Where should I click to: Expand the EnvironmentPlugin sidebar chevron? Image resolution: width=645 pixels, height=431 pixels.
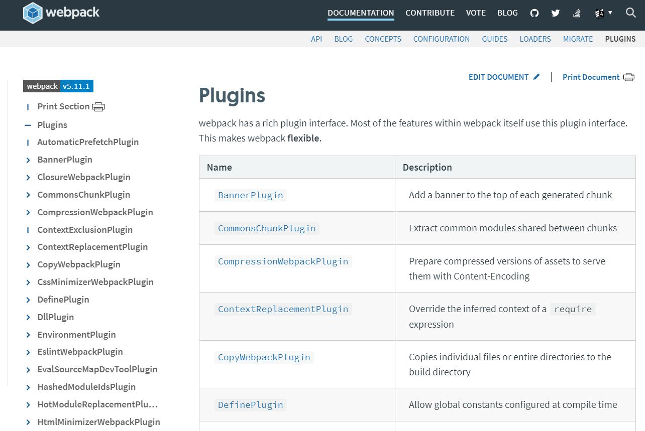[x=28, y=335]
